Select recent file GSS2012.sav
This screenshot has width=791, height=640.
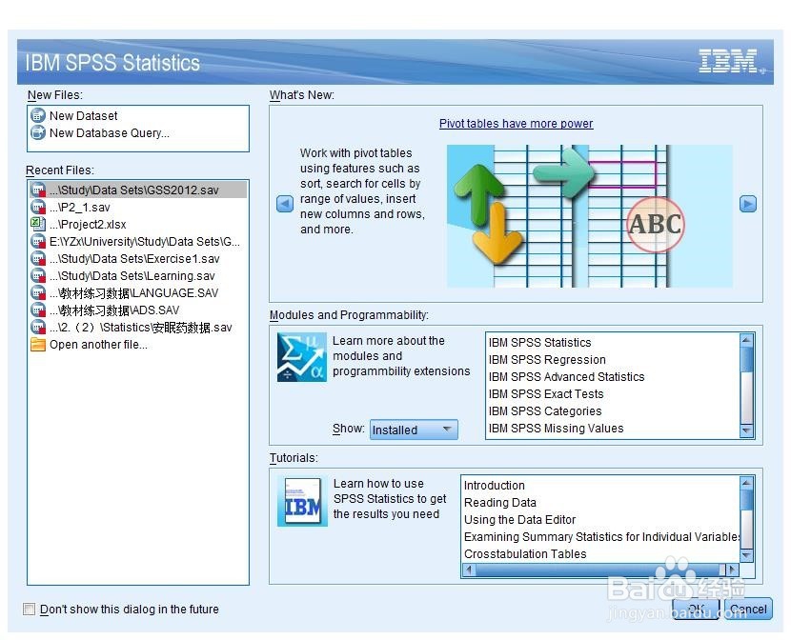(138, 190)
